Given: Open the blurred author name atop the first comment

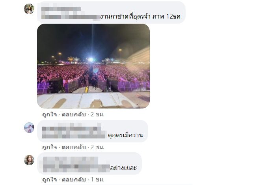Looking at the screenshot, I should [61, 9].
